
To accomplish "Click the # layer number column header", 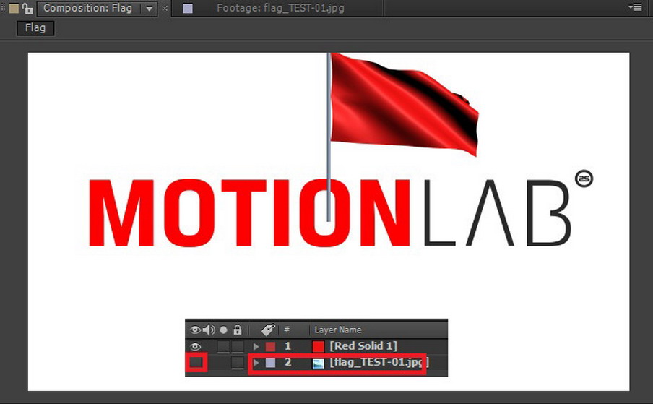I will (x=287, y=330).
